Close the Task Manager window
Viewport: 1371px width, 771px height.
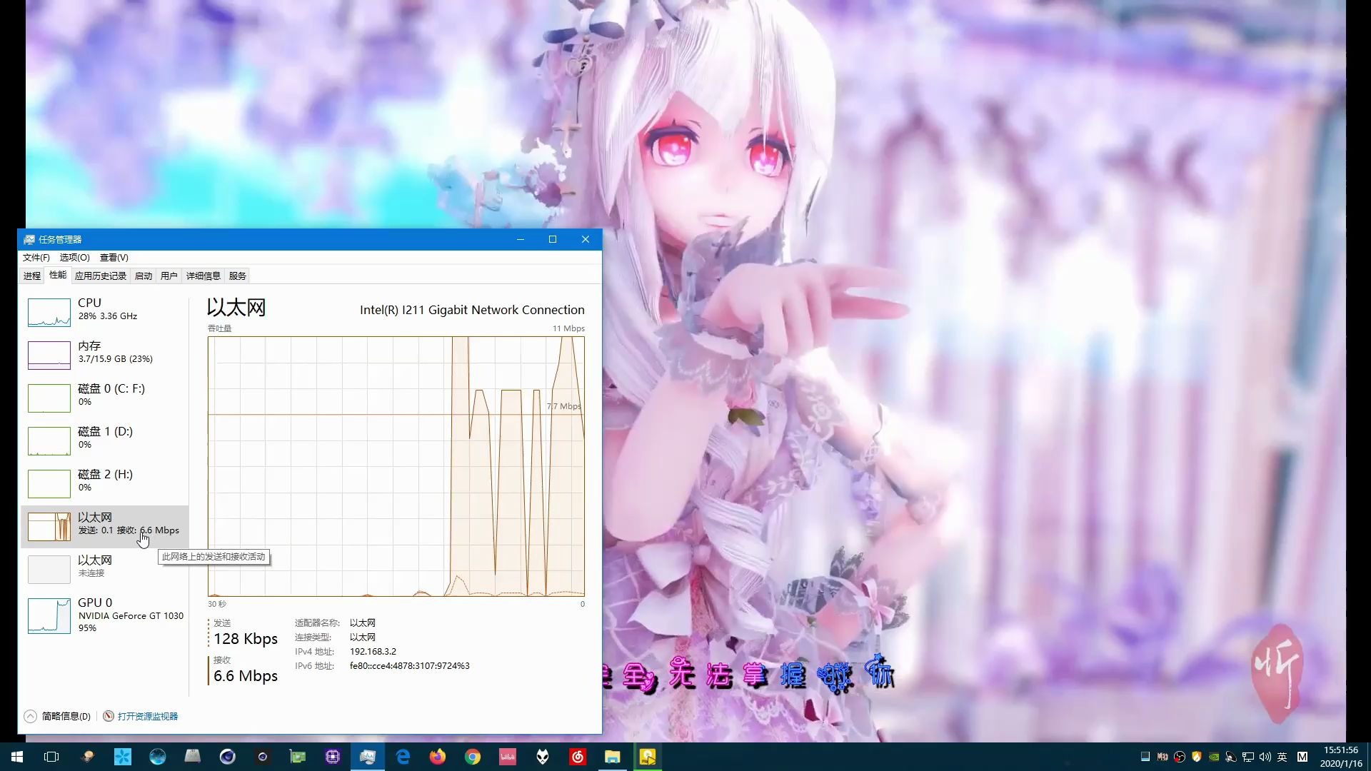[586, 239]
